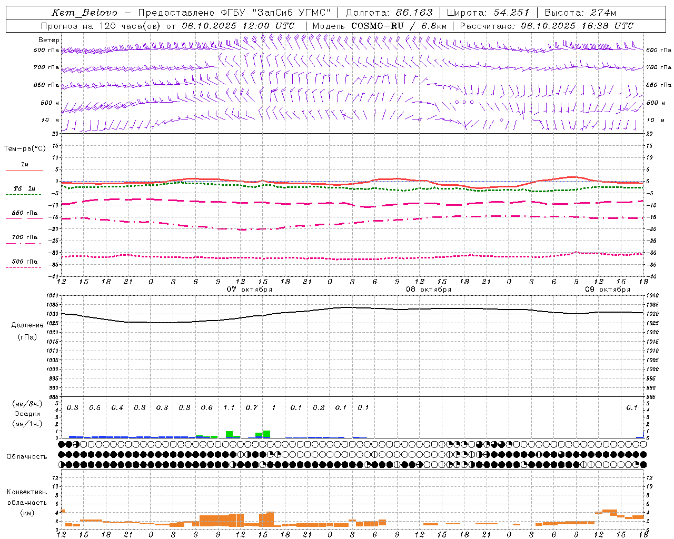Click the Тем-ра(°C) axis title
This screenshot has width=674, height=539.
click(x=25, y=149)
